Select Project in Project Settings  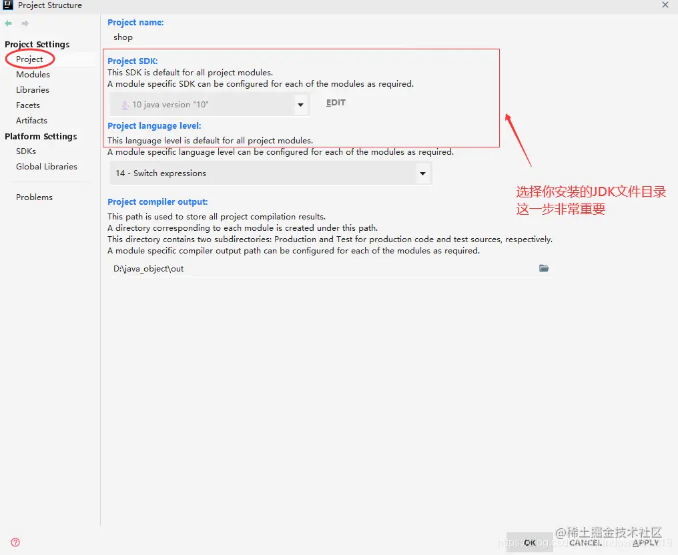click(x=29, y=59)
